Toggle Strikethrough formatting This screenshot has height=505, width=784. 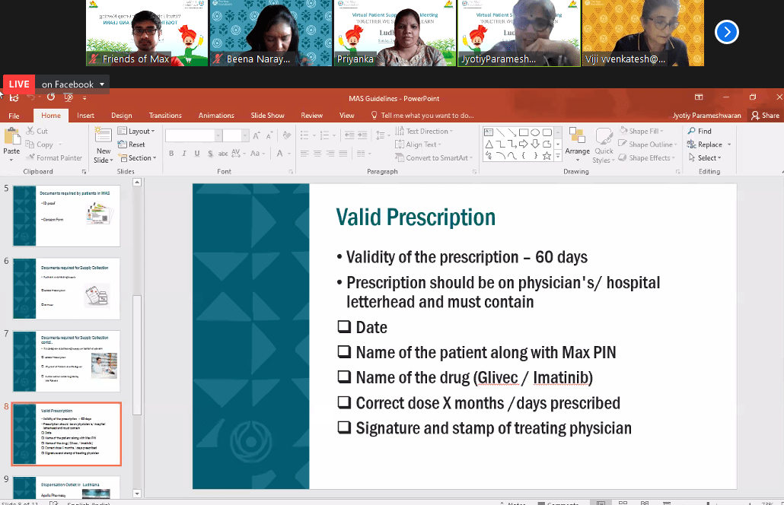tap(222, 154)
